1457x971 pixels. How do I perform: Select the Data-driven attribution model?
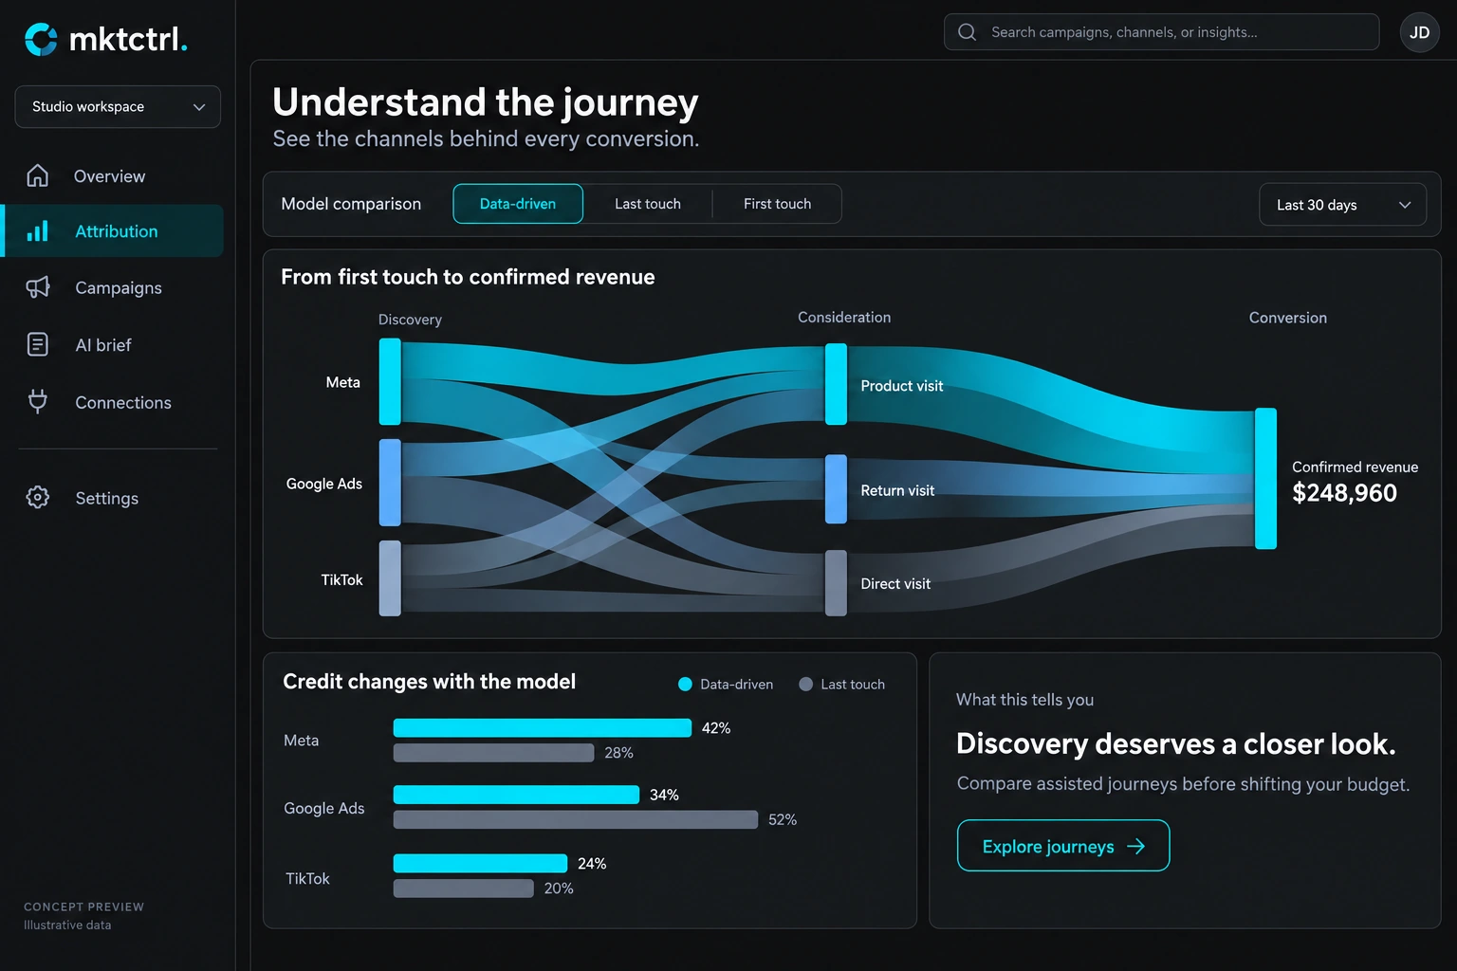(x=518, y=204)
